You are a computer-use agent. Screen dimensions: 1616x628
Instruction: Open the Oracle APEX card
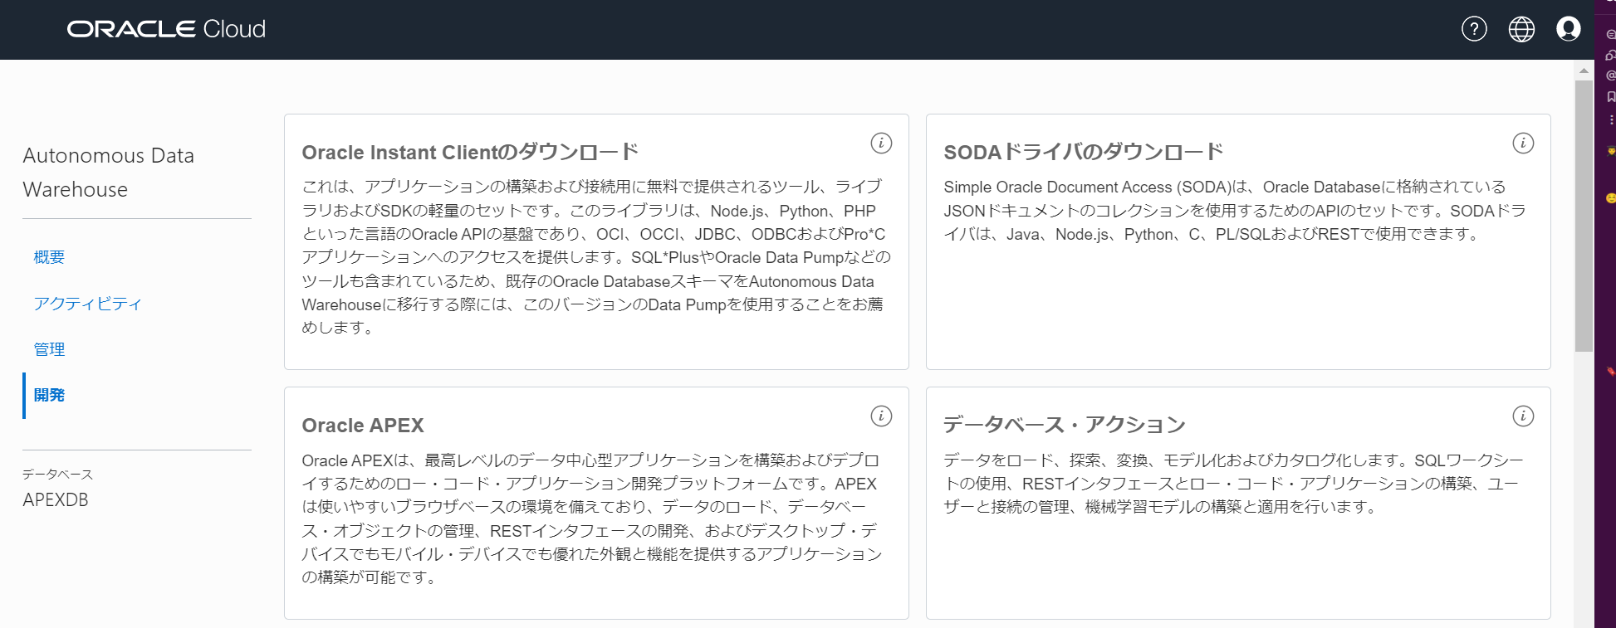point(596,503)
